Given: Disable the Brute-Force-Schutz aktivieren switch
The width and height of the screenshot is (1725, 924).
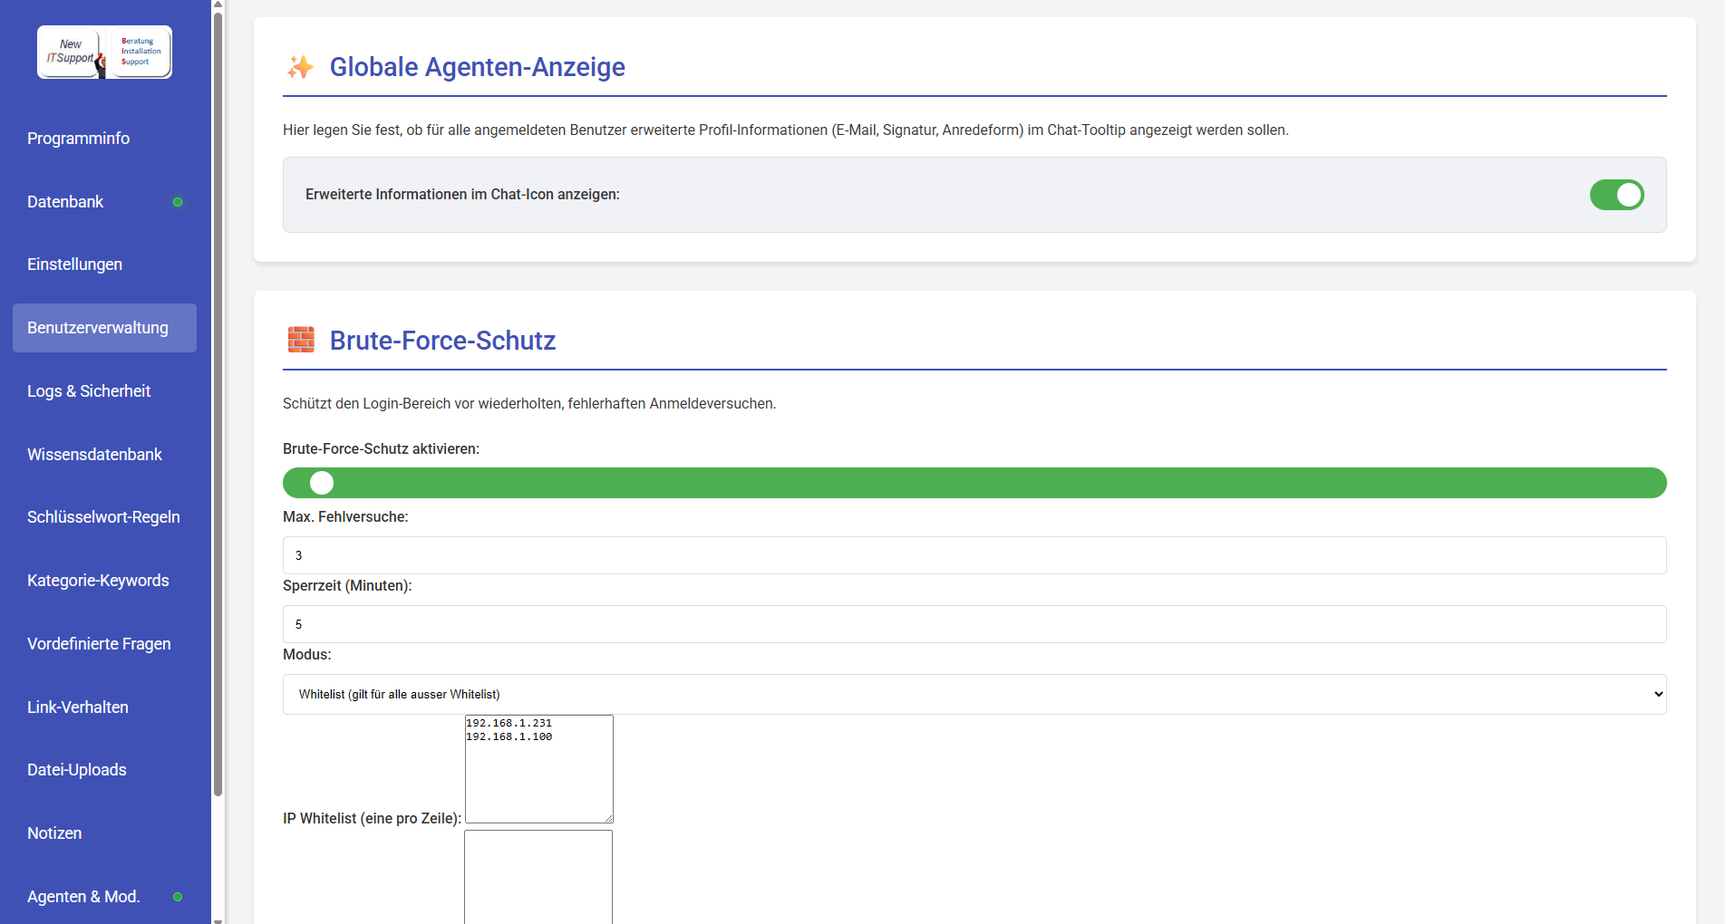Looking at the screenshot, I should pos(974,483).
